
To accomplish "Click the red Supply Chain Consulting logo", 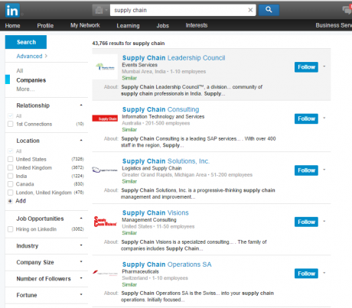I will (x=105, y=118).
